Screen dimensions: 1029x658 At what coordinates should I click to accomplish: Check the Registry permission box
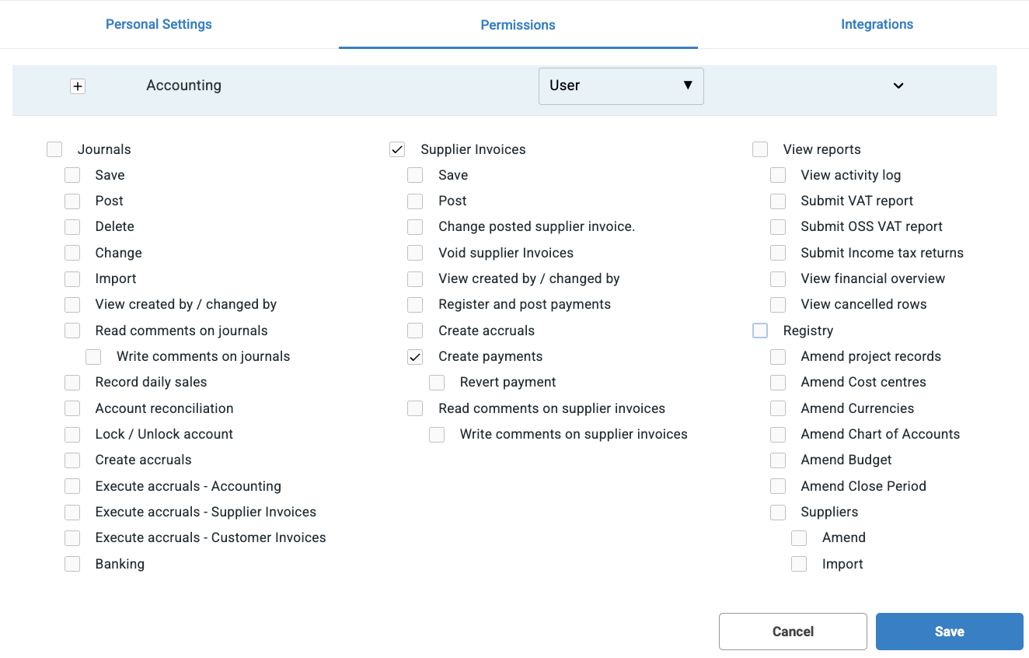760,331
